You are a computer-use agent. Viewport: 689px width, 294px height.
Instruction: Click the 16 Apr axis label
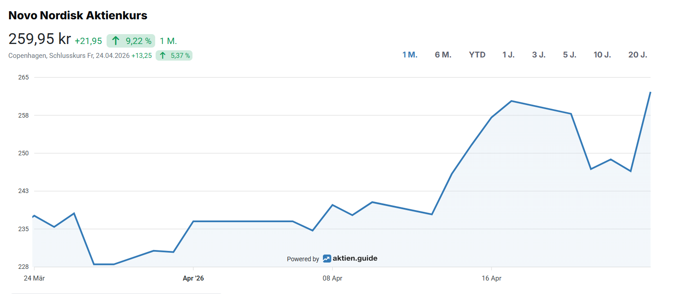click(x=492, y=278)
